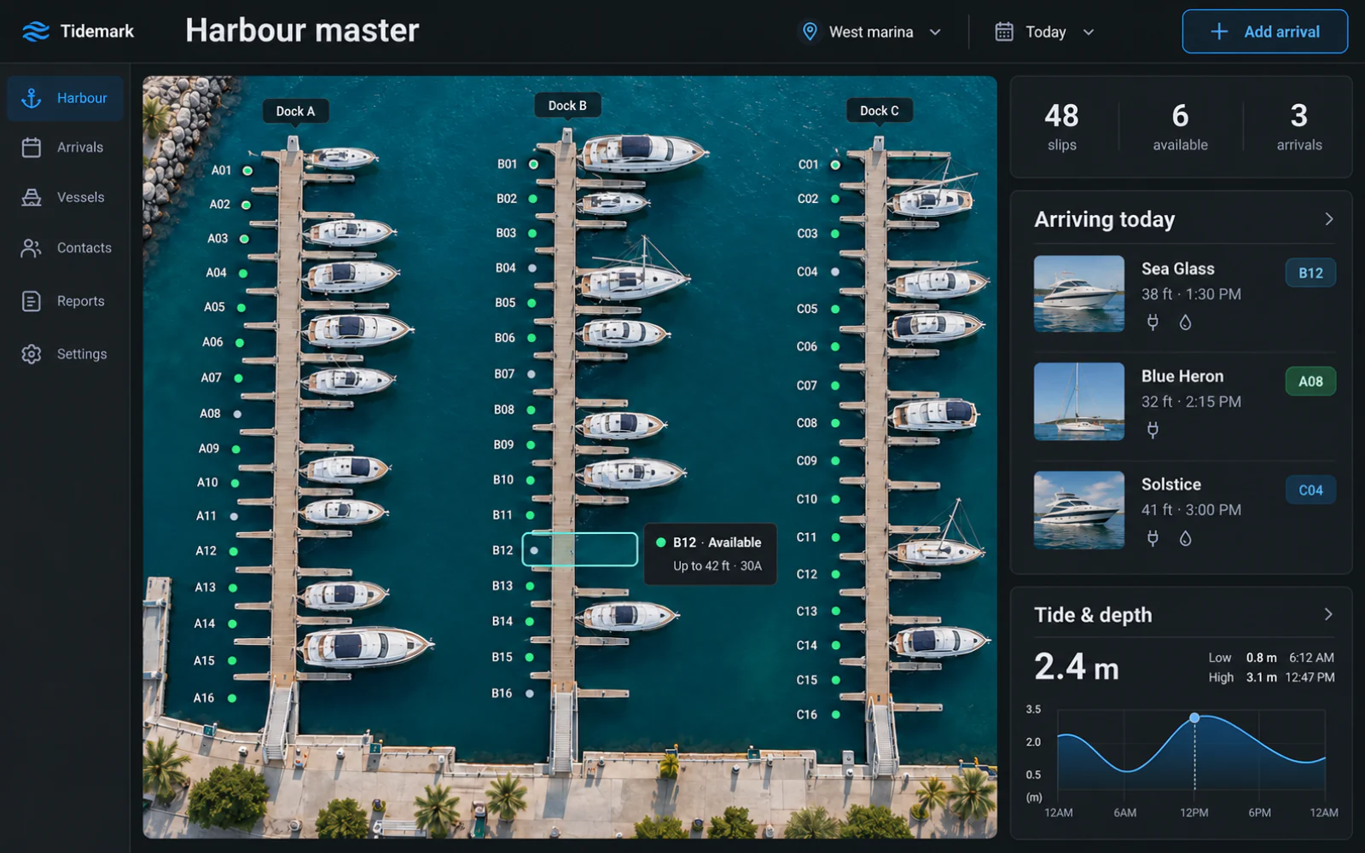1365x853 pixels.
Task: Click the location pin icon near West marina
Action: click(810, 32)
